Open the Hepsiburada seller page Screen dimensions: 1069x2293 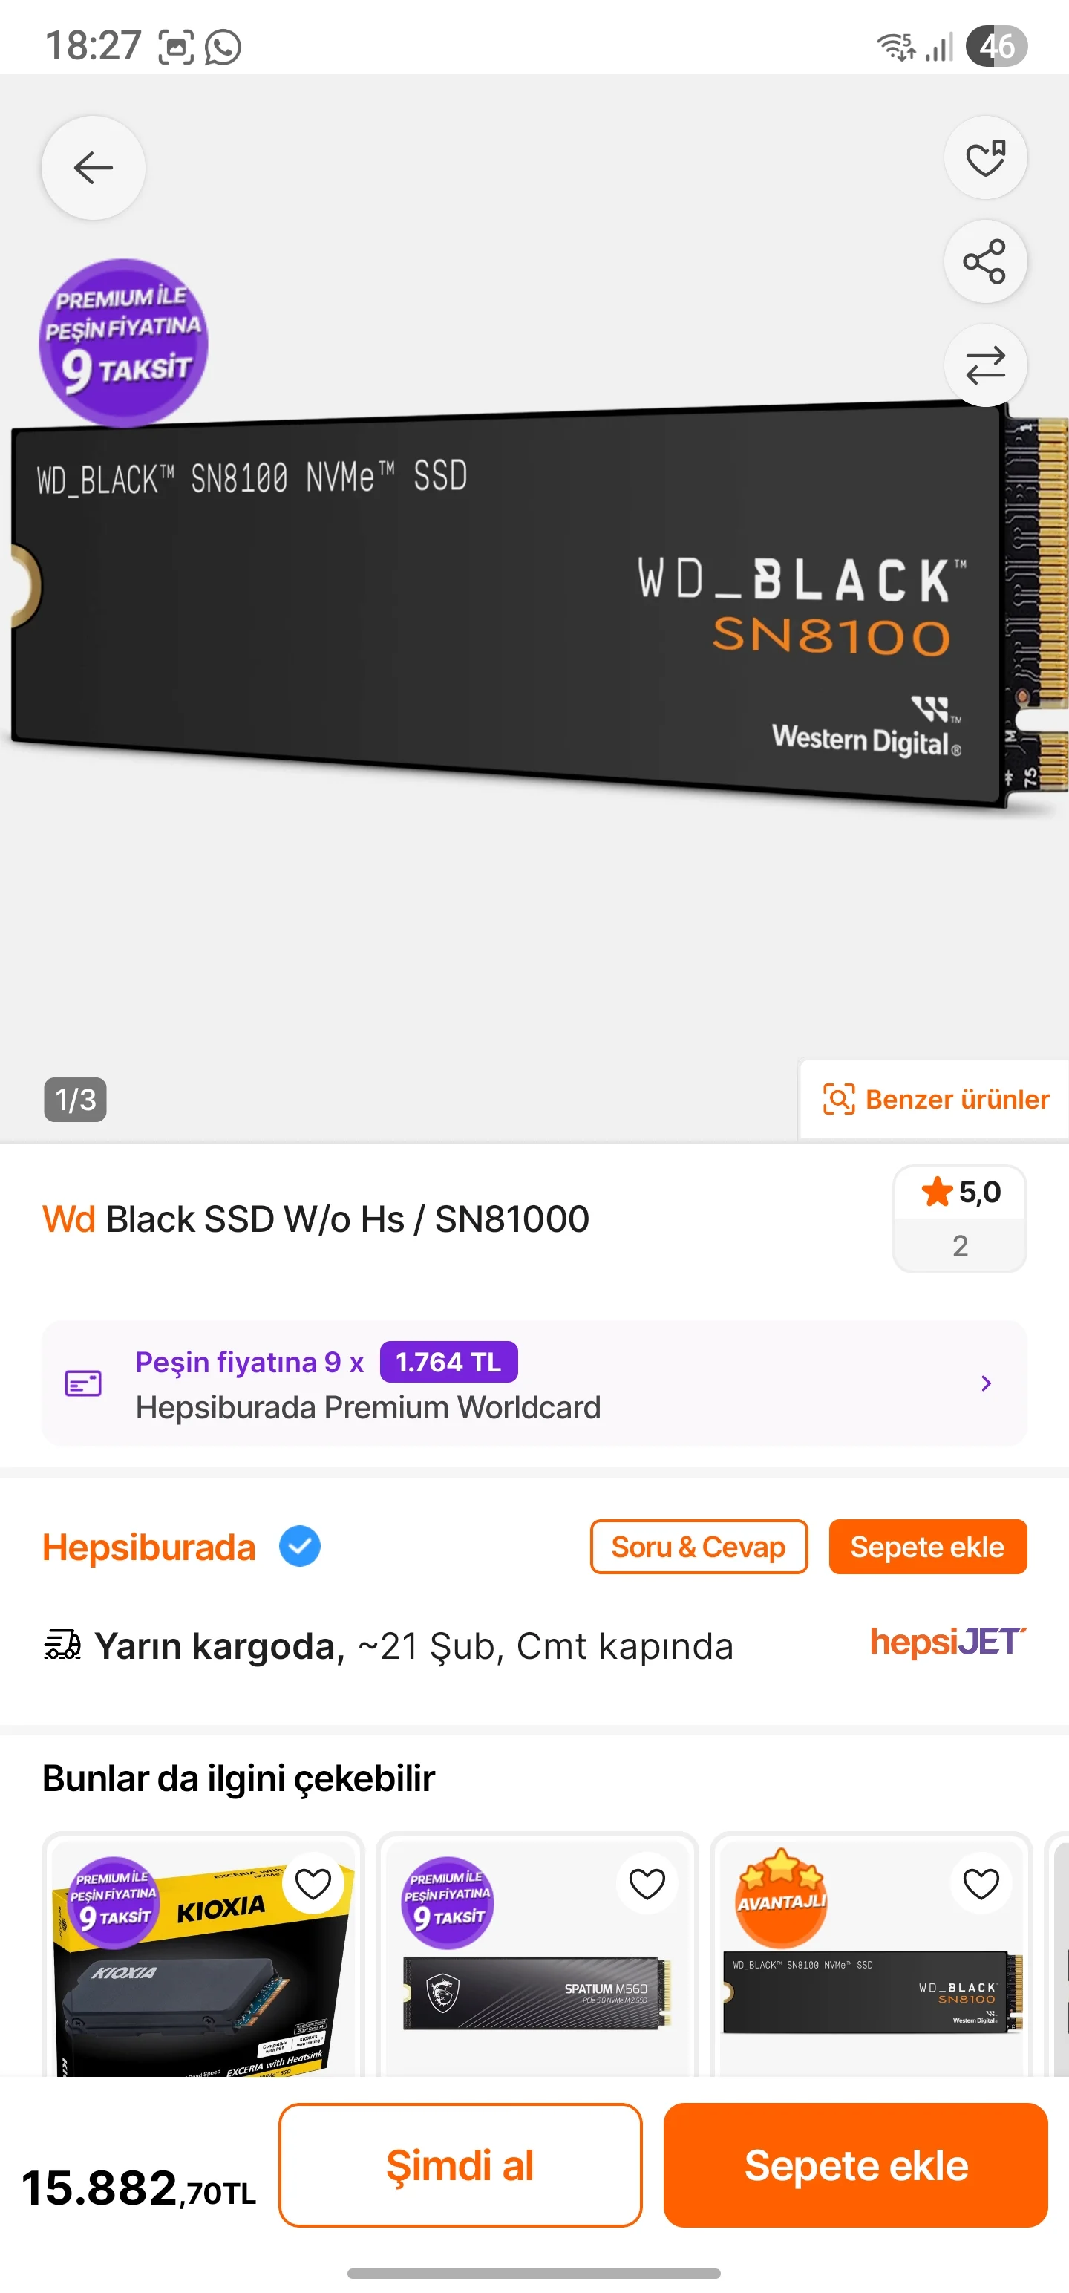pos(149,1548)
